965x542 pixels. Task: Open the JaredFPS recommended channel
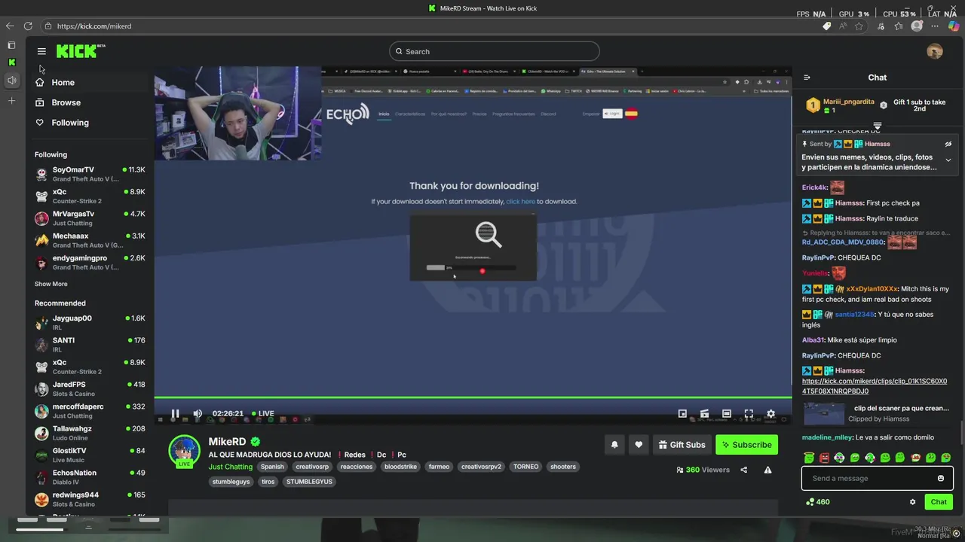[x=90, y=388]
